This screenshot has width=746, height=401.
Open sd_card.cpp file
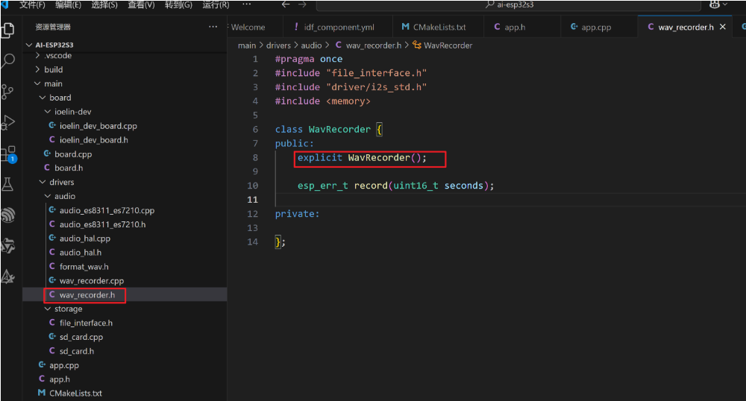pyautogui.click(x=125, y=337)
